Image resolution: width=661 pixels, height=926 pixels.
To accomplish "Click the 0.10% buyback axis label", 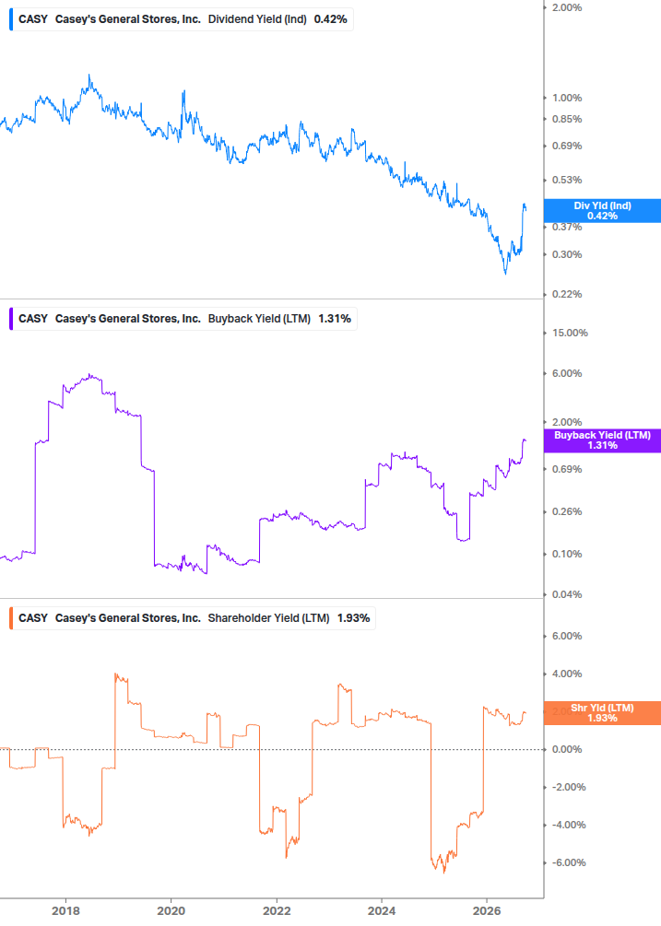I will [x=567, y=555].
